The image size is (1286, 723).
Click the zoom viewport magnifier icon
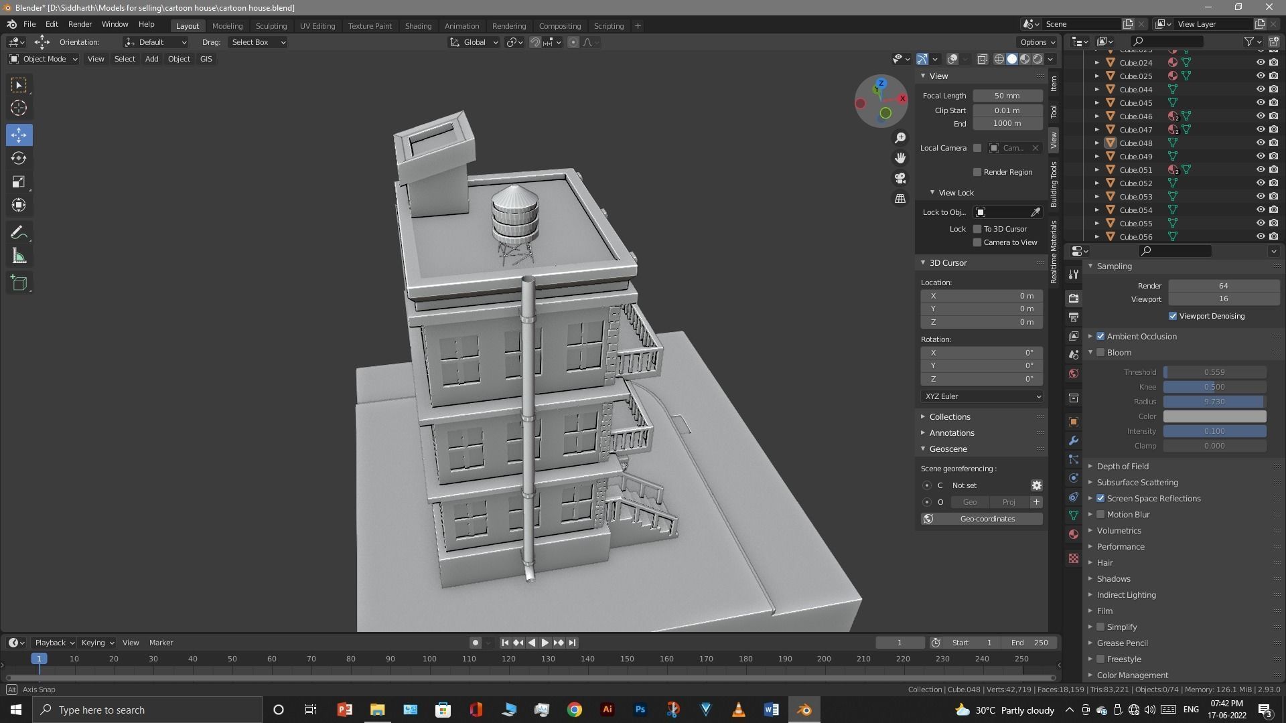pyautogui.click(x=900, y=138)
